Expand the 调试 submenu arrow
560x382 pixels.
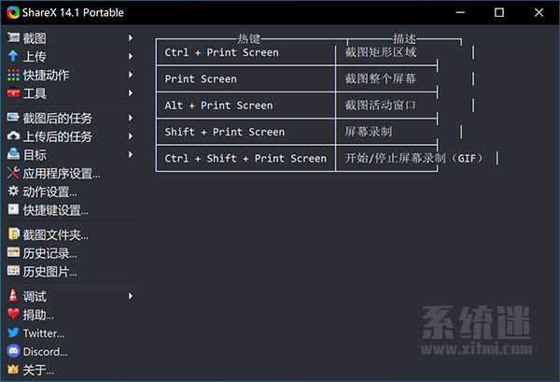[131, 296]
